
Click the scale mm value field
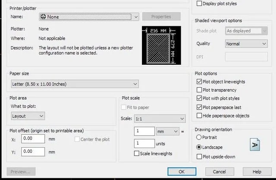pyautogui.click(x=144, y=131)
